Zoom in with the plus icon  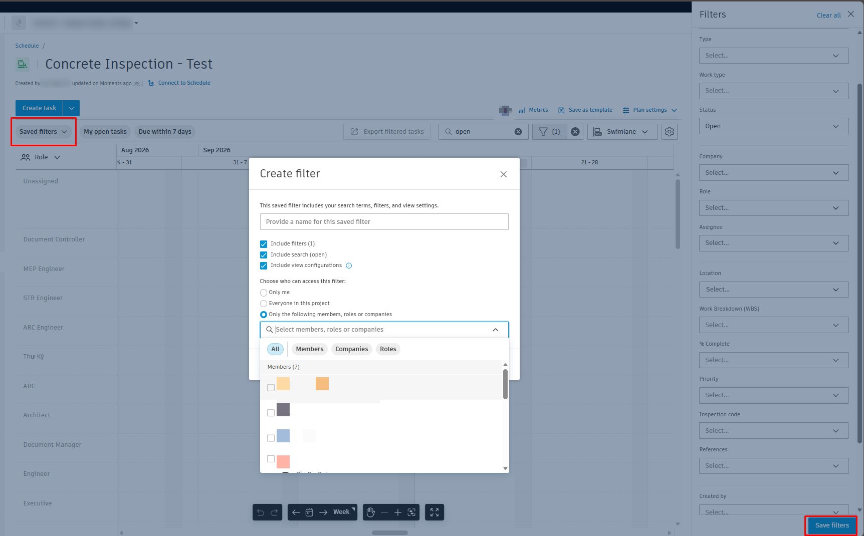[x=398, y=512]
